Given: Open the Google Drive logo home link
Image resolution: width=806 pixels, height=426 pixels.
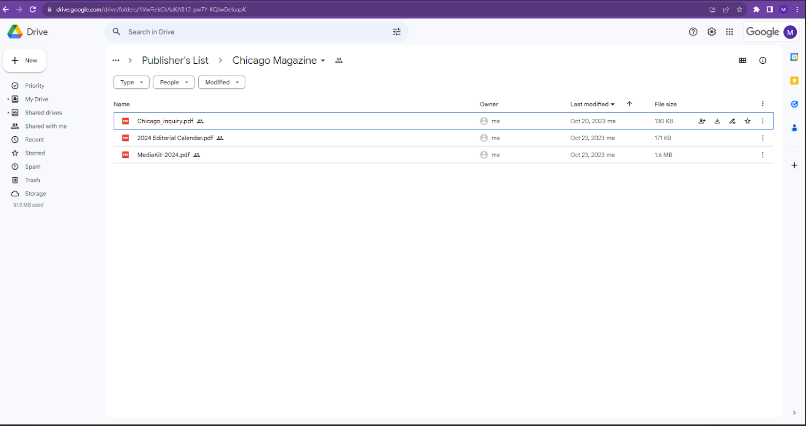Looking at the screenshot, I should (27, 32).
